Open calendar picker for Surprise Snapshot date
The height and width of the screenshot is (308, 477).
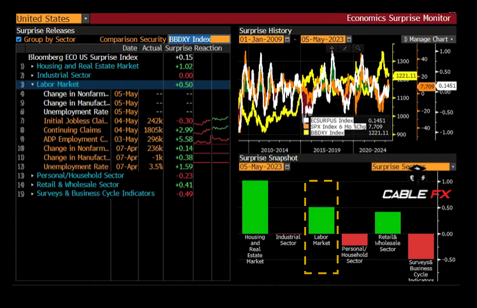coord(287,166)
